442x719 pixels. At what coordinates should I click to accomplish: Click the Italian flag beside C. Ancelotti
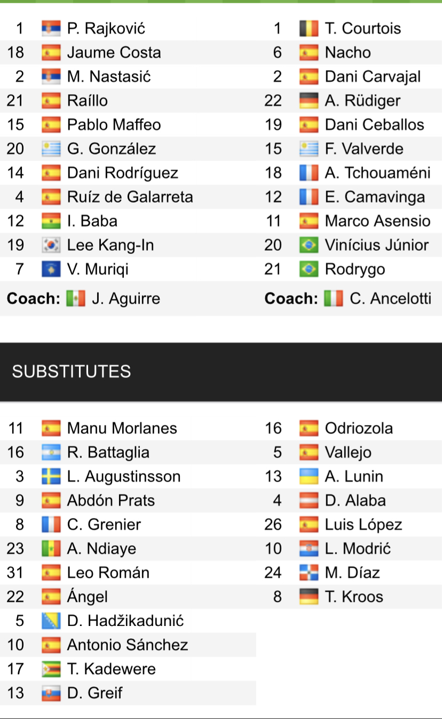tap(334, 298)
